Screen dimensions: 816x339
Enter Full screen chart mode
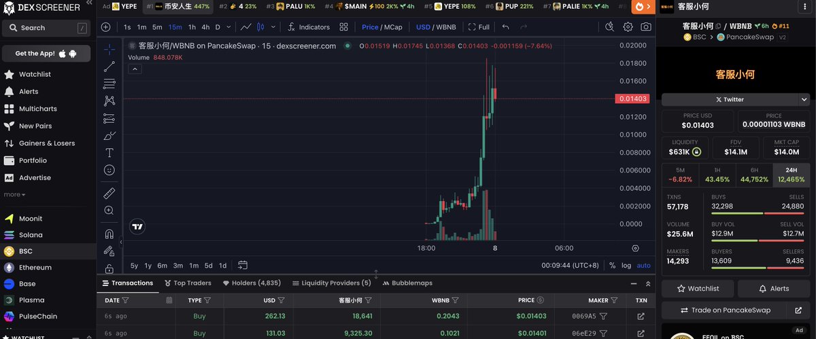pyautogui.click(x=479, y=27)
